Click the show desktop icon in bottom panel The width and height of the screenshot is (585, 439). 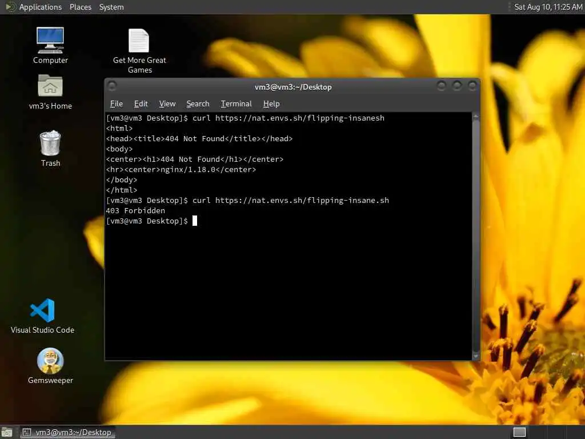pyautogui.click(x=7, y=432)
